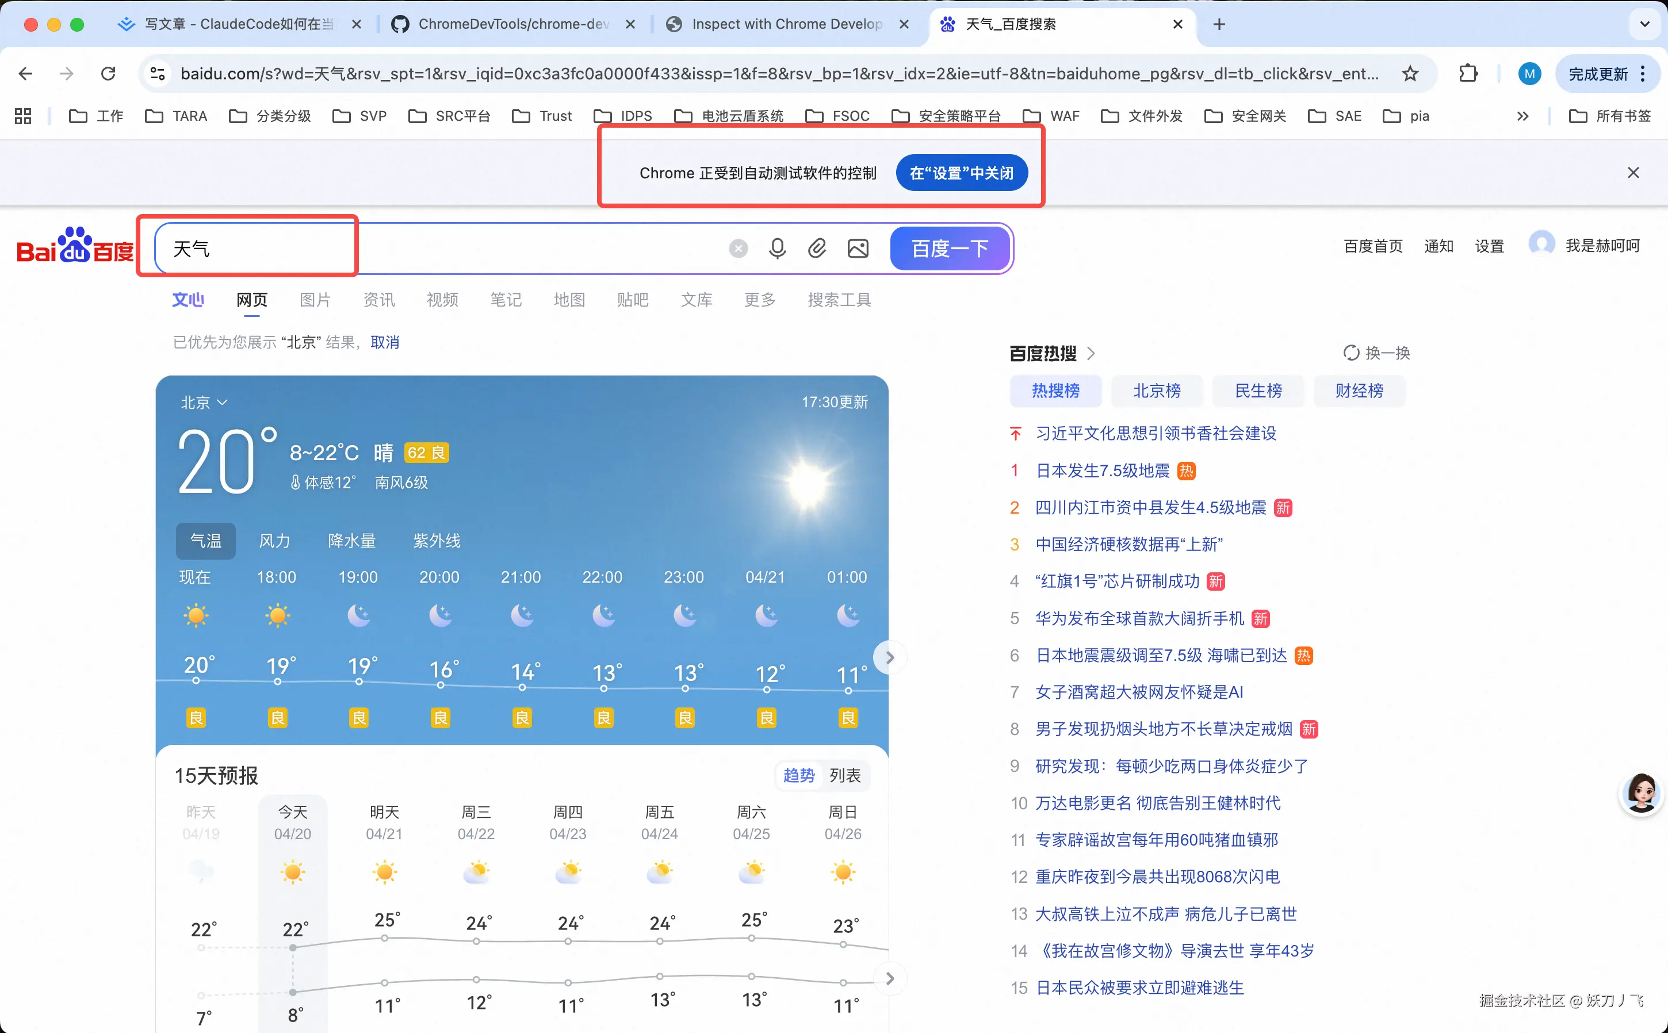
Task: Switch 15-day forecast to 列表 view
Action: click(x=844, y=775)
